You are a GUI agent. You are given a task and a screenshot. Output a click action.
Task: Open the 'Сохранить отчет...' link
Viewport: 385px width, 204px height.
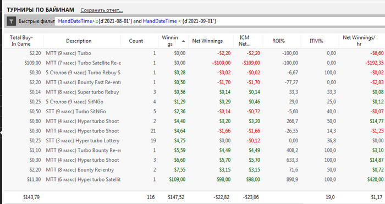pos(102,10)
